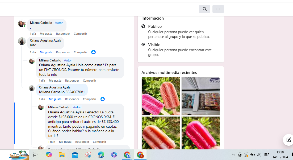View like reaction on Oriana's Info comment

[93, 52]
